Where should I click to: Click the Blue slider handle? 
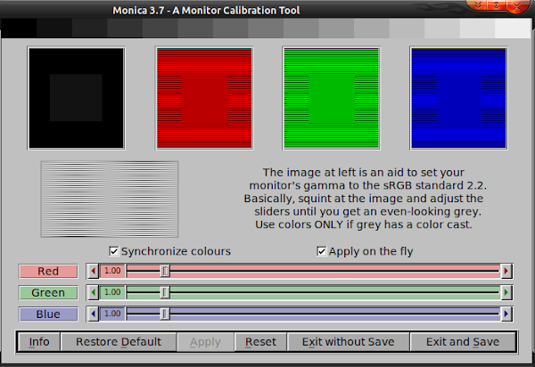click(165, 314)
